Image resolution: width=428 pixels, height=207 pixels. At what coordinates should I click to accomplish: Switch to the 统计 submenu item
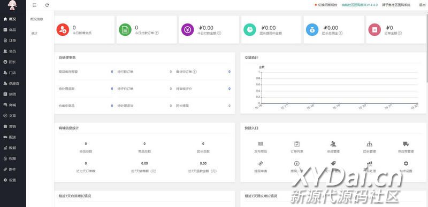34,33
